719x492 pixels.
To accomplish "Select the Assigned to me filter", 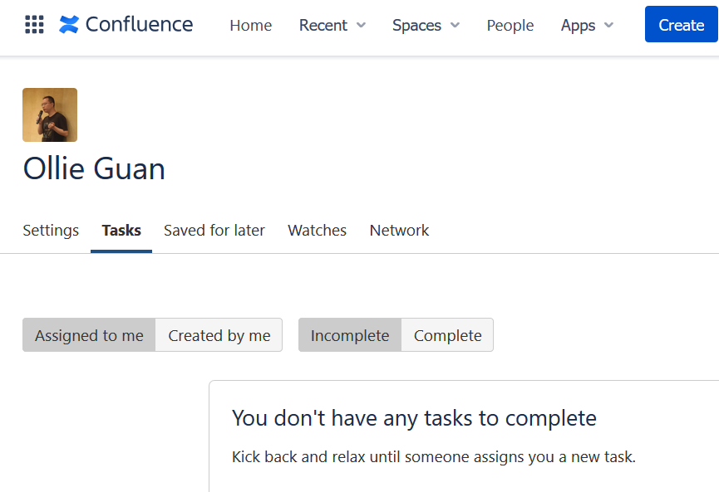I will pyautogui.click(x=89, y=335).
